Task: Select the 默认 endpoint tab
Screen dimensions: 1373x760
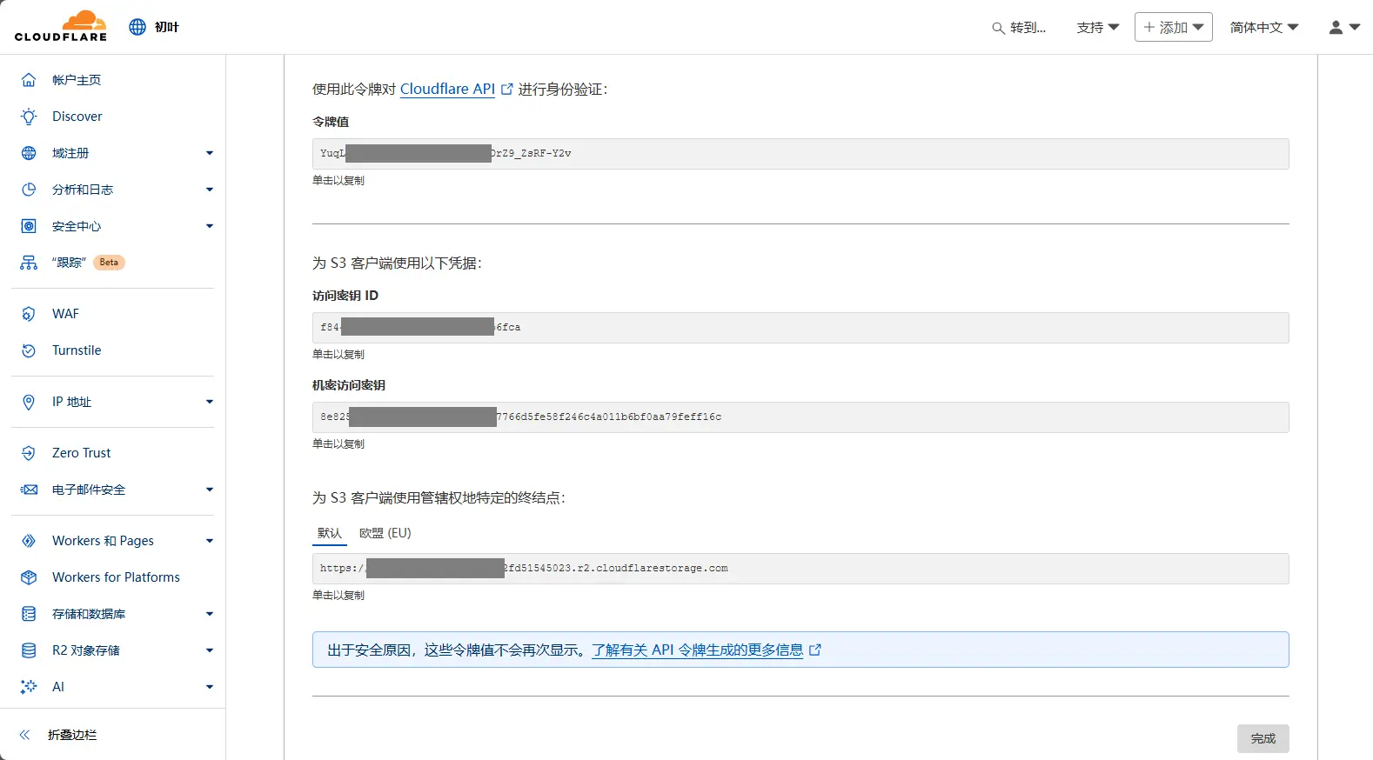Action: (x=330, y=533)
